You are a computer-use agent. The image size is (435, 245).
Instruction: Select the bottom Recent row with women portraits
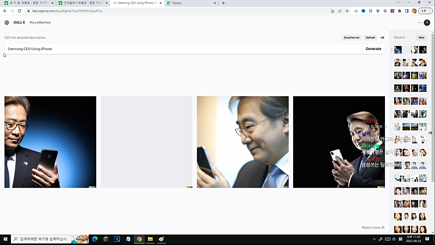411,229
